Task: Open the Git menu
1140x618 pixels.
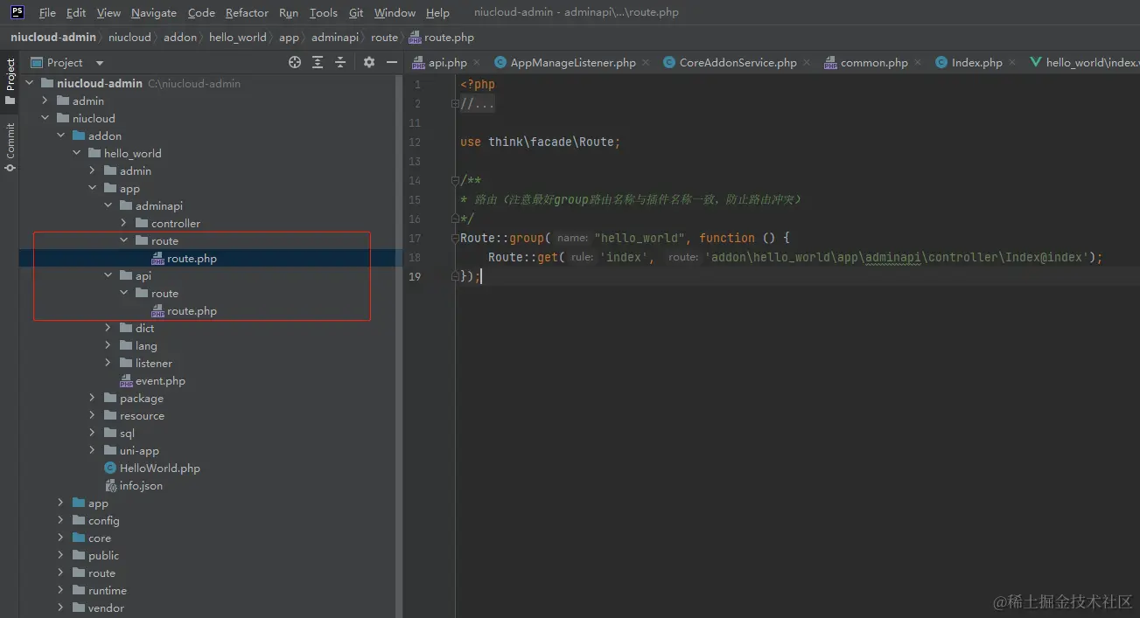Action: 356,12
